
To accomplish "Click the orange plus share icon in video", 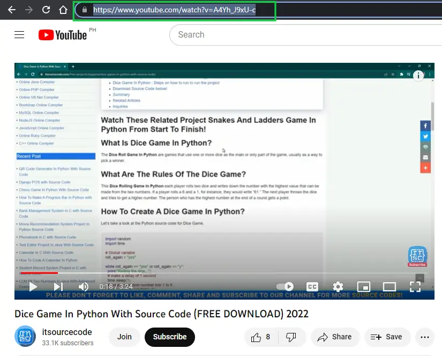I will (425, 168).
